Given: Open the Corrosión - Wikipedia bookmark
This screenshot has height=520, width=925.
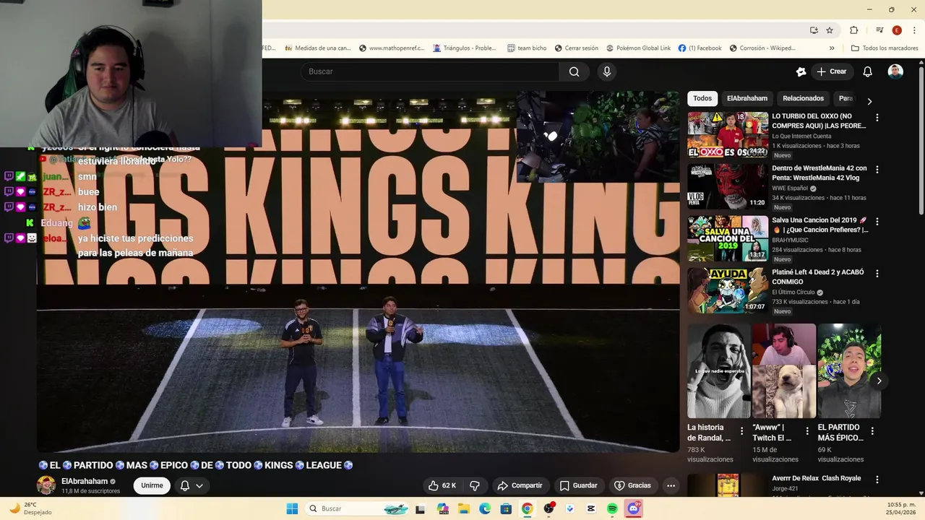Looking at the screenshot, I should point(762,48).
